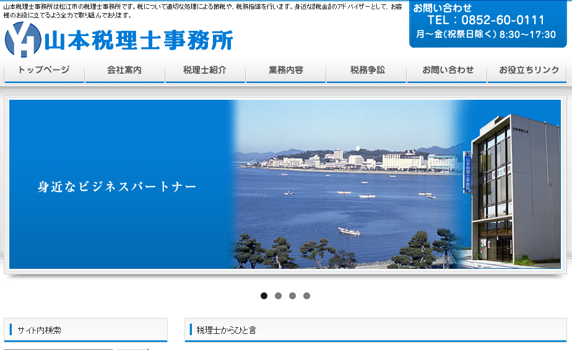The width and height of the screenshot is (572, 350).
Task: Click the YH circular logo icon
Action: [22, 40]
